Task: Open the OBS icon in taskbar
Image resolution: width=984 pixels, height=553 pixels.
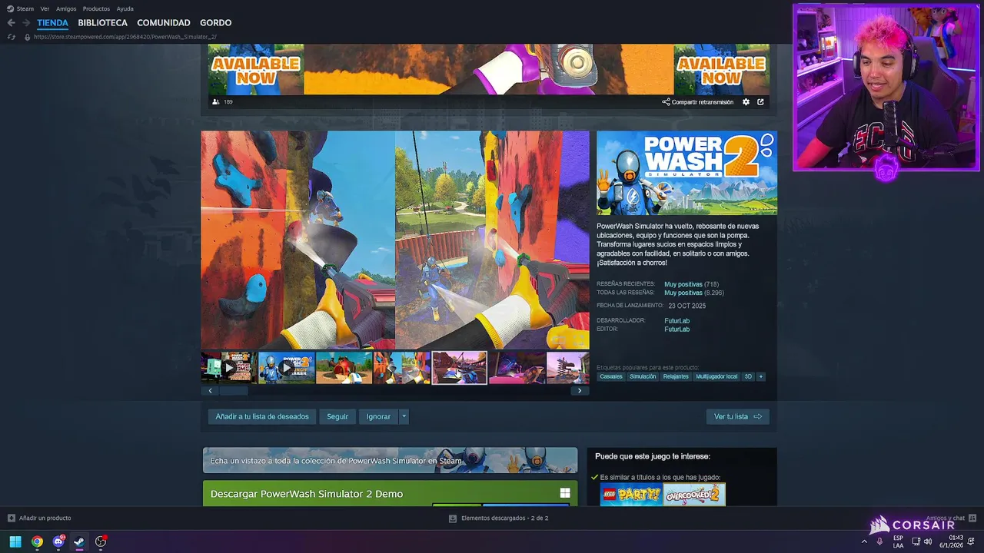Action: click(x=101, y=541)
